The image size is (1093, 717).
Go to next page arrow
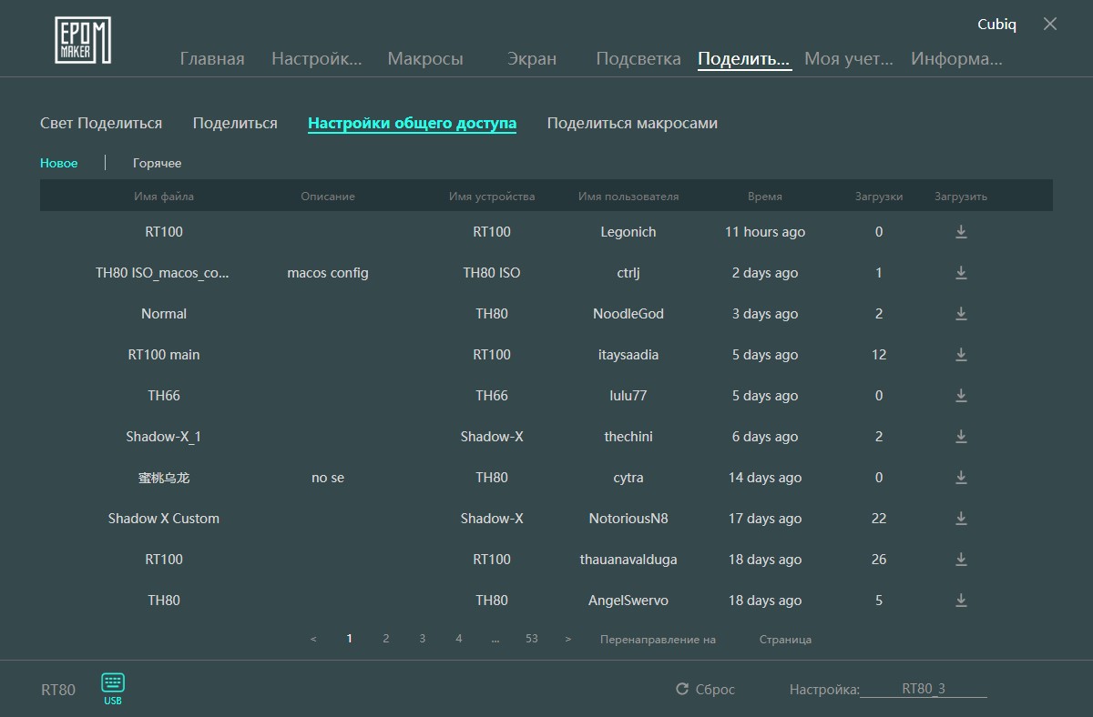[x=568, y=640]
